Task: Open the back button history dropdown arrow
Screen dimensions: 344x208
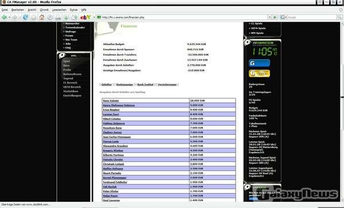Action: pyautogui.click(x=9, y=18)
